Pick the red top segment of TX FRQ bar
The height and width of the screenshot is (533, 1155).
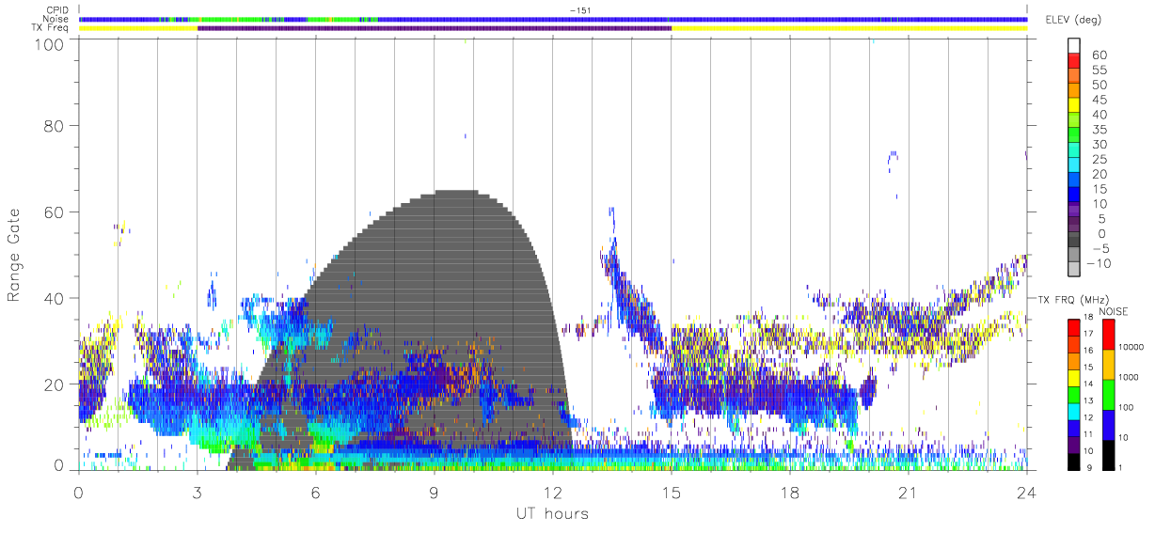click(x=1074, y=328)
